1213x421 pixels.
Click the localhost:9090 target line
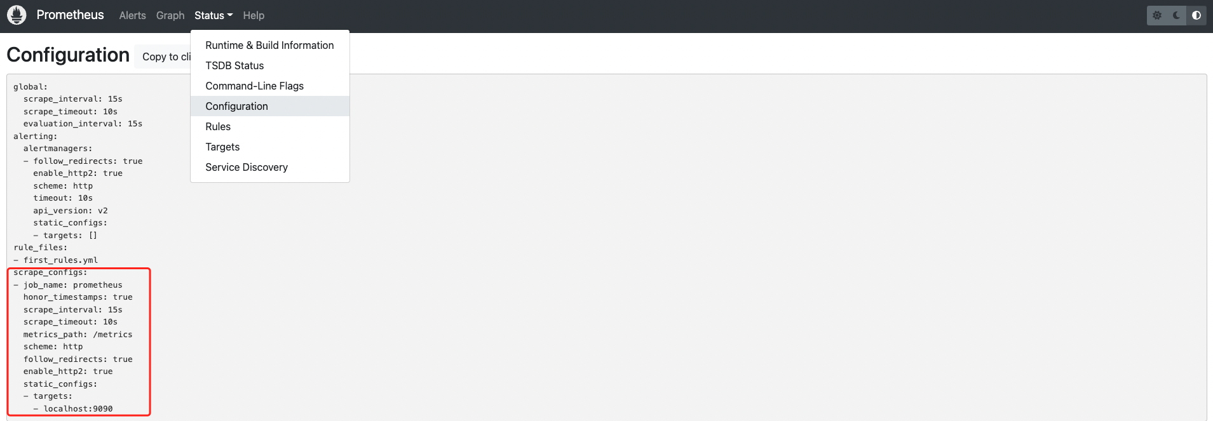(x=78, y=409)
